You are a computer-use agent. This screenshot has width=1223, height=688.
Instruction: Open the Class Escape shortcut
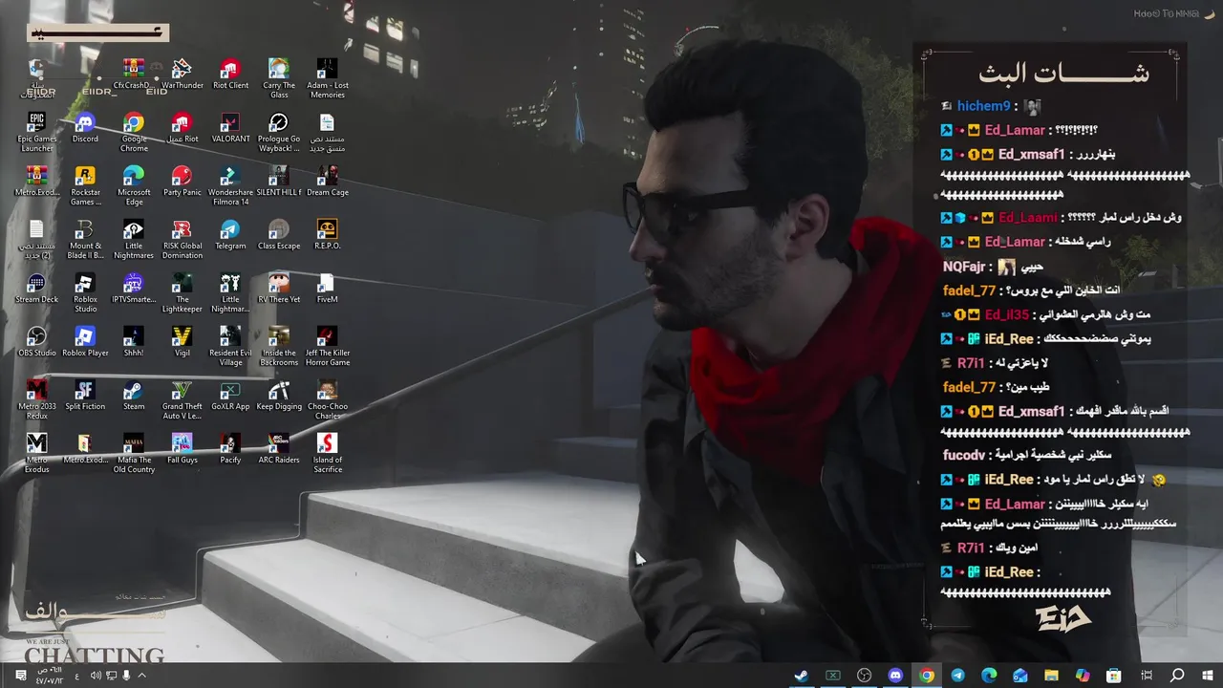279,235
